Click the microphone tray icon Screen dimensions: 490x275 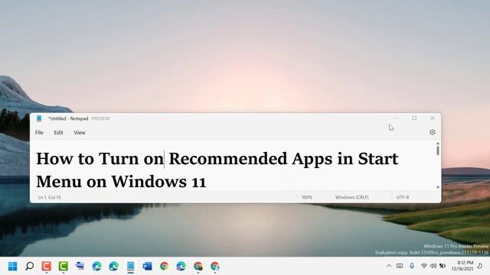pos(412,266)
